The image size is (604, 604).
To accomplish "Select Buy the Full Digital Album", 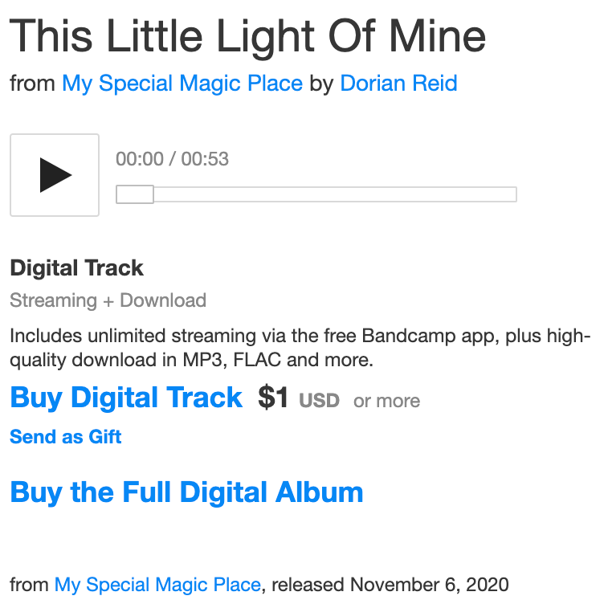I will [186, 492].
